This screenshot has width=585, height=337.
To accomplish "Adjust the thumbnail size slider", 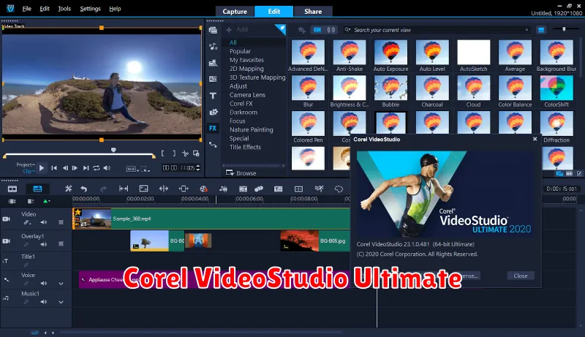I will coord(564,29).
